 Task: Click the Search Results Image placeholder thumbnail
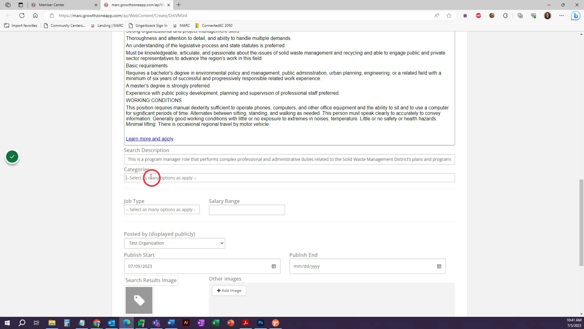tap(139, 300)
